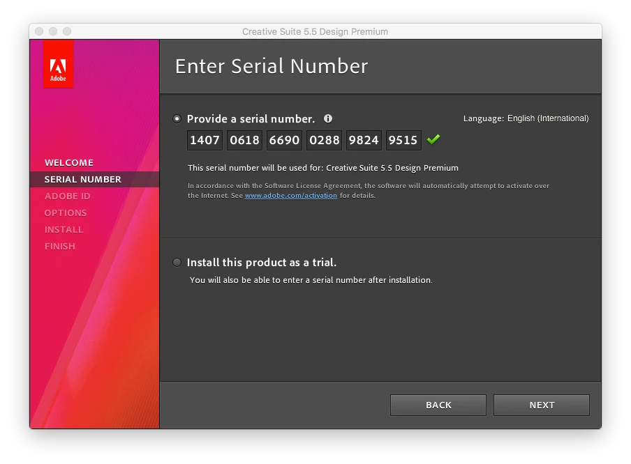Click the Enter Serial Number heading
631x464 pixels.
click(272, 66)
